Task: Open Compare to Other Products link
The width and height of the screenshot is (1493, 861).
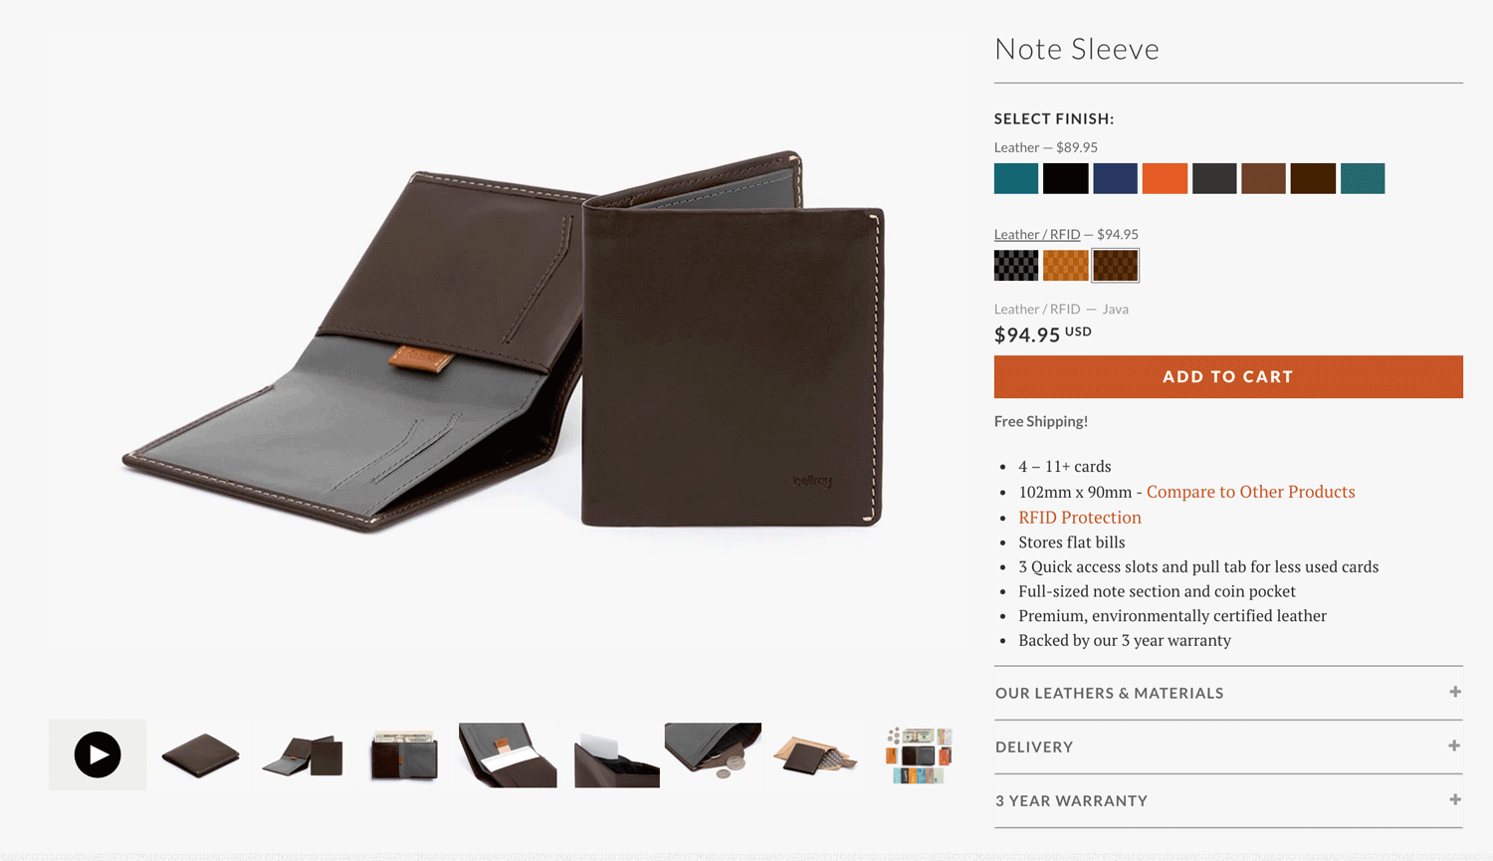Action: pos(1250,492)
